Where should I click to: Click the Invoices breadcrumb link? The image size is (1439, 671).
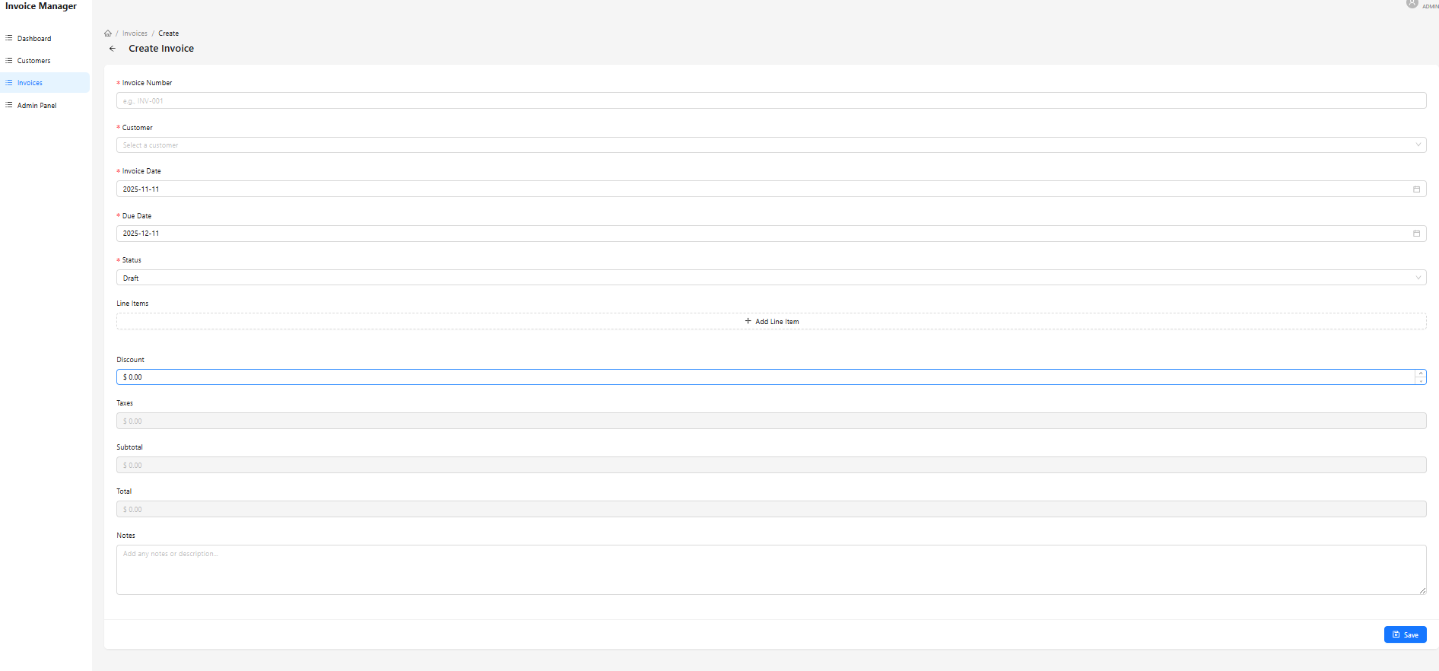(x=135, y=33)
